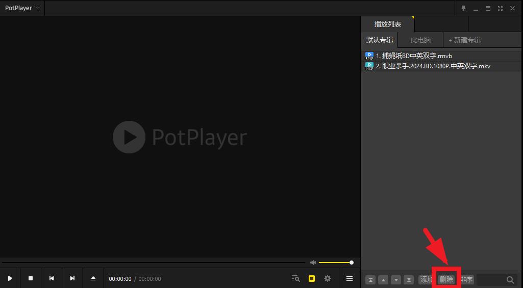Viewport: 523px width, 288px height.
Task: Create a new album with + 新建专辑
Action: point(465,40)
